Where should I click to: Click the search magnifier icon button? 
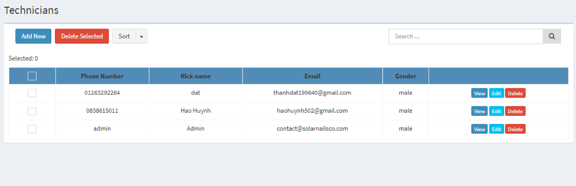[x=552, y=36]
